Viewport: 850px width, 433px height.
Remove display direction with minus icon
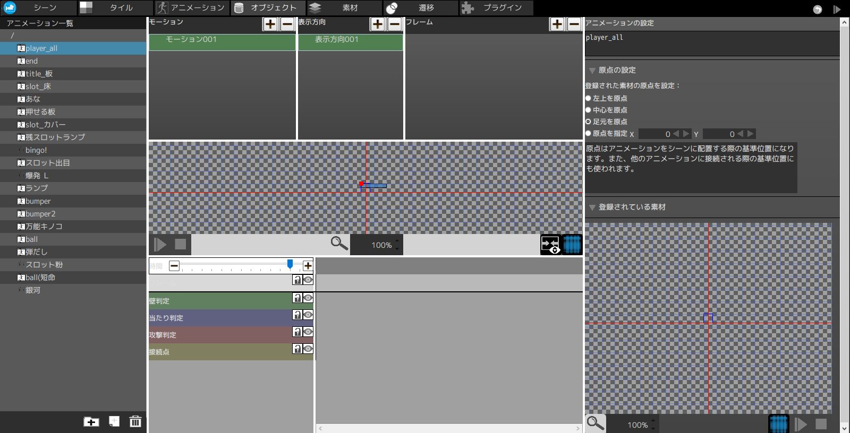[x=395, y=24]
